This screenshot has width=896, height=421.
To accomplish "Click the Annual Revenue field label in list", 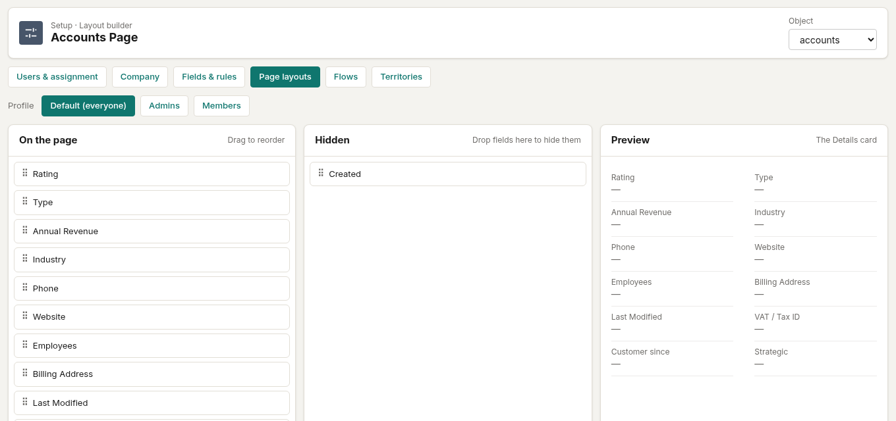I will [x=65, y=232].
